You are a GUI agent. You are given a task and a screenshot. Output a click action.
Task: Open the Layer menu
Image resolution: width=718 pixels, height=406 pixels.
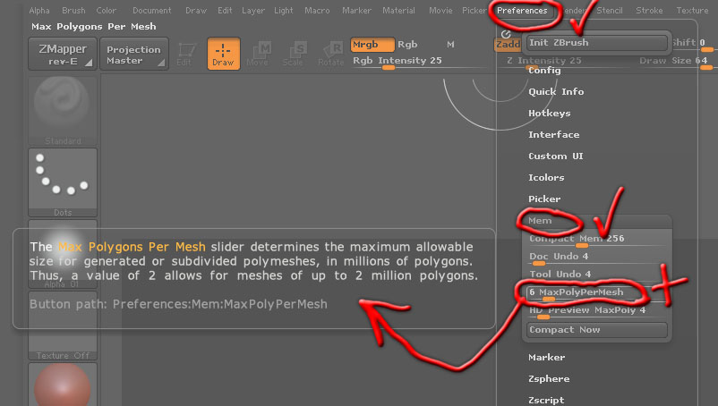click(253, 10)
